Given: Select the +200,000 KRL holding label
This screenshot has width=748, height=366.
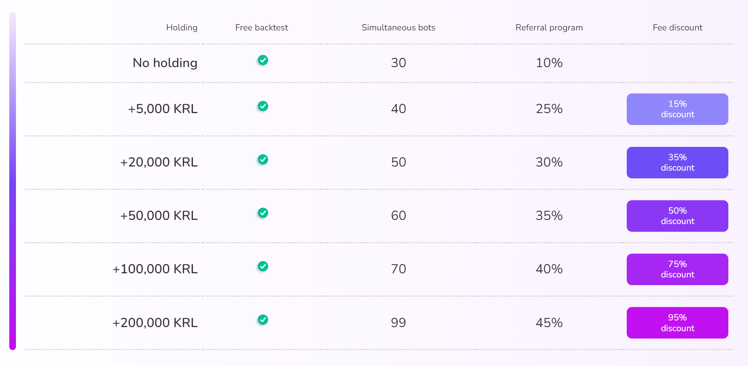Looking at the screenshot, I should click(x=155, y=323).
